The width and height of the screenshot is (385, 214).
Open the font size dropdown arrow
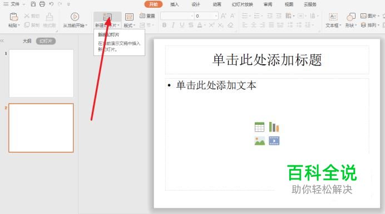(x=216, y=16)
